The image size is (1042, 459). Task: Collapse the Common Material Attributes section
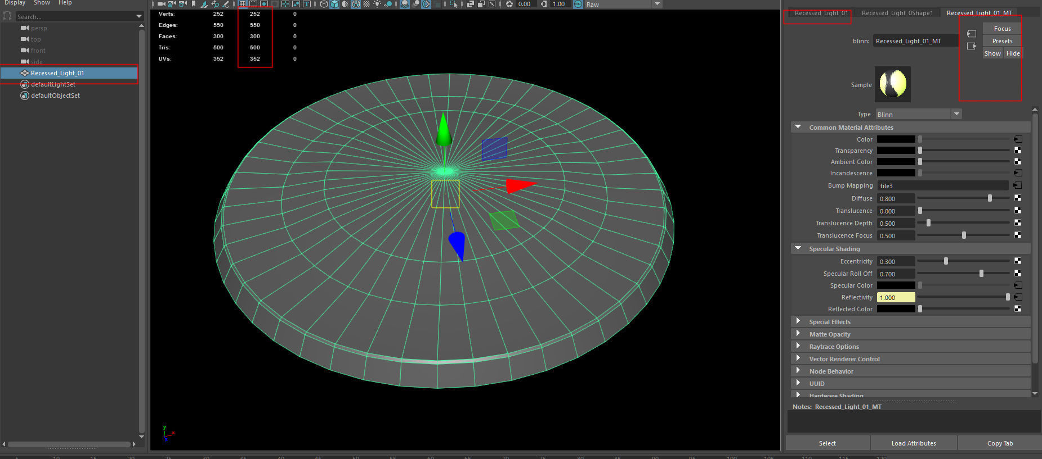pos(798,127)
